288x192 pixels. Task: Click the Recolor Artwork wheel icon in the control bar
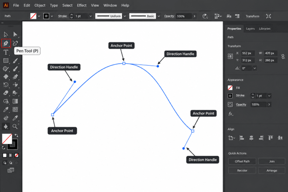205,16
